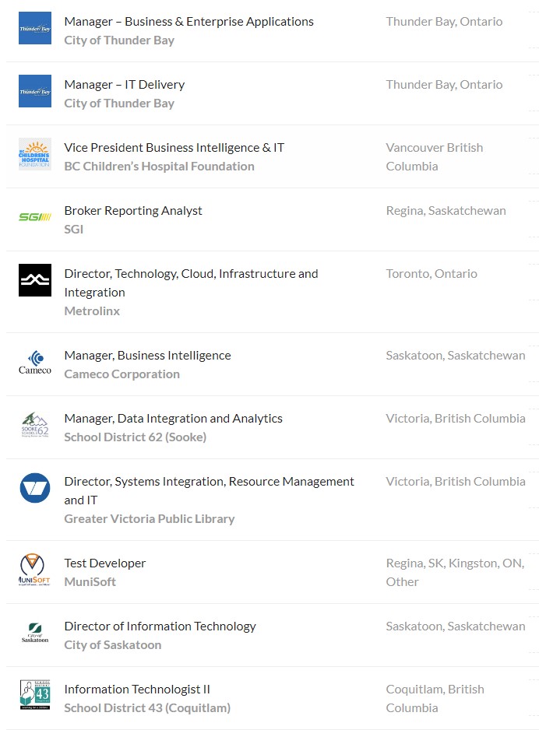Click the Metrolinx black logo icon

pyautogui.click(x=35, y=280)
